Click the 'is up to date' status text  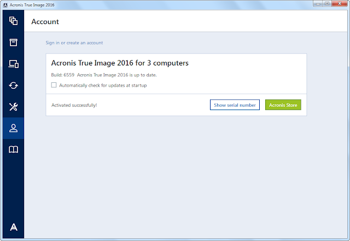(x=143, y=75)
